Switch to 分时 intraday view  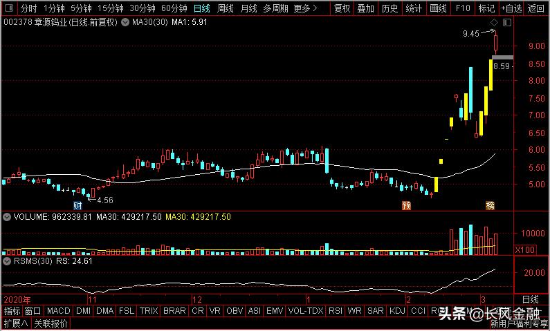pyautogui.click(x=29, y=8)
